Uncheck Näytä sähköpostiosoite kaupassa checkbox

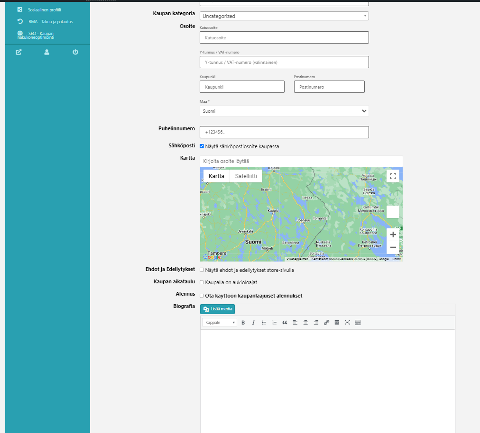tap(202, 146)
